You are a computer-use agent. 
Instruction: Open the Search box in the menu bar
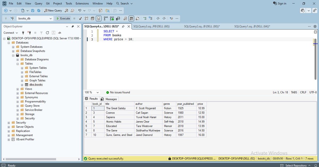pyautogui.click(x=124, y=3)
